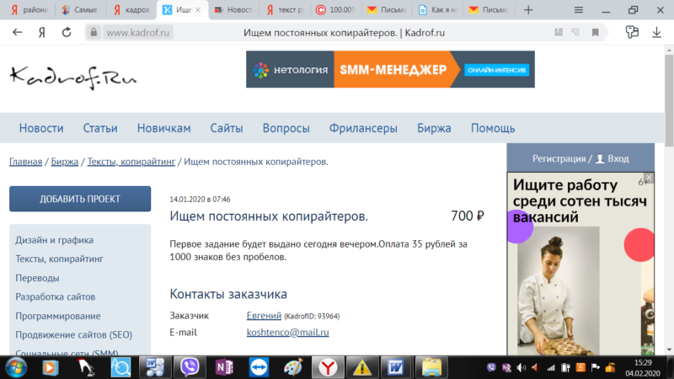The height and width of the screenshot is (379, 674).
Task: Switch to the 'текст ру' tab
Action: pos(286,10)
